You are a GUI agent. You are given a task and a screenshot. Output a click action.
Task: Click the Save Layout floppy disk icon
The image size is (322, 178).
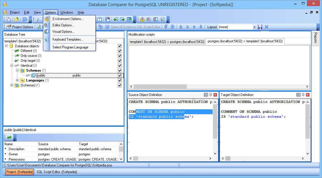click(x=260, y=27)
